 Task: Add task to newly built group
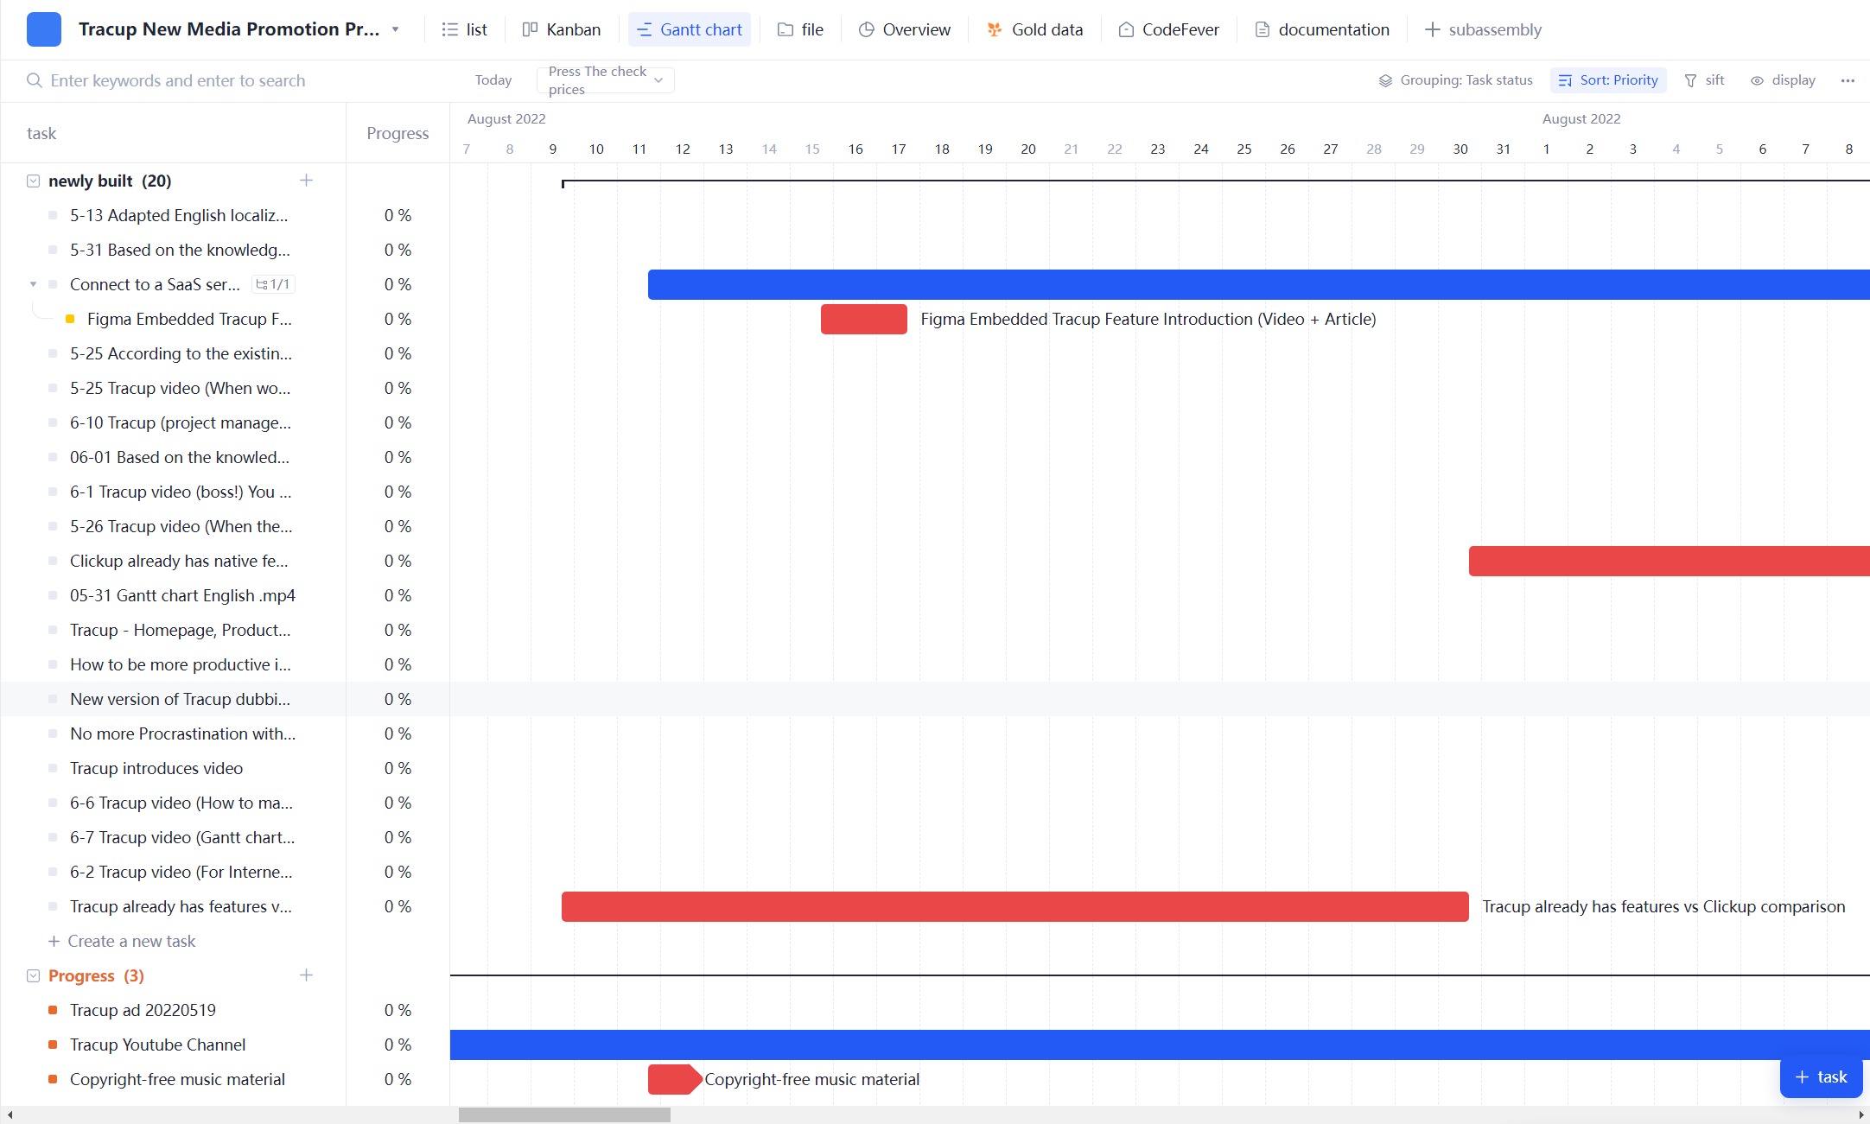click(x=306, y=181)
